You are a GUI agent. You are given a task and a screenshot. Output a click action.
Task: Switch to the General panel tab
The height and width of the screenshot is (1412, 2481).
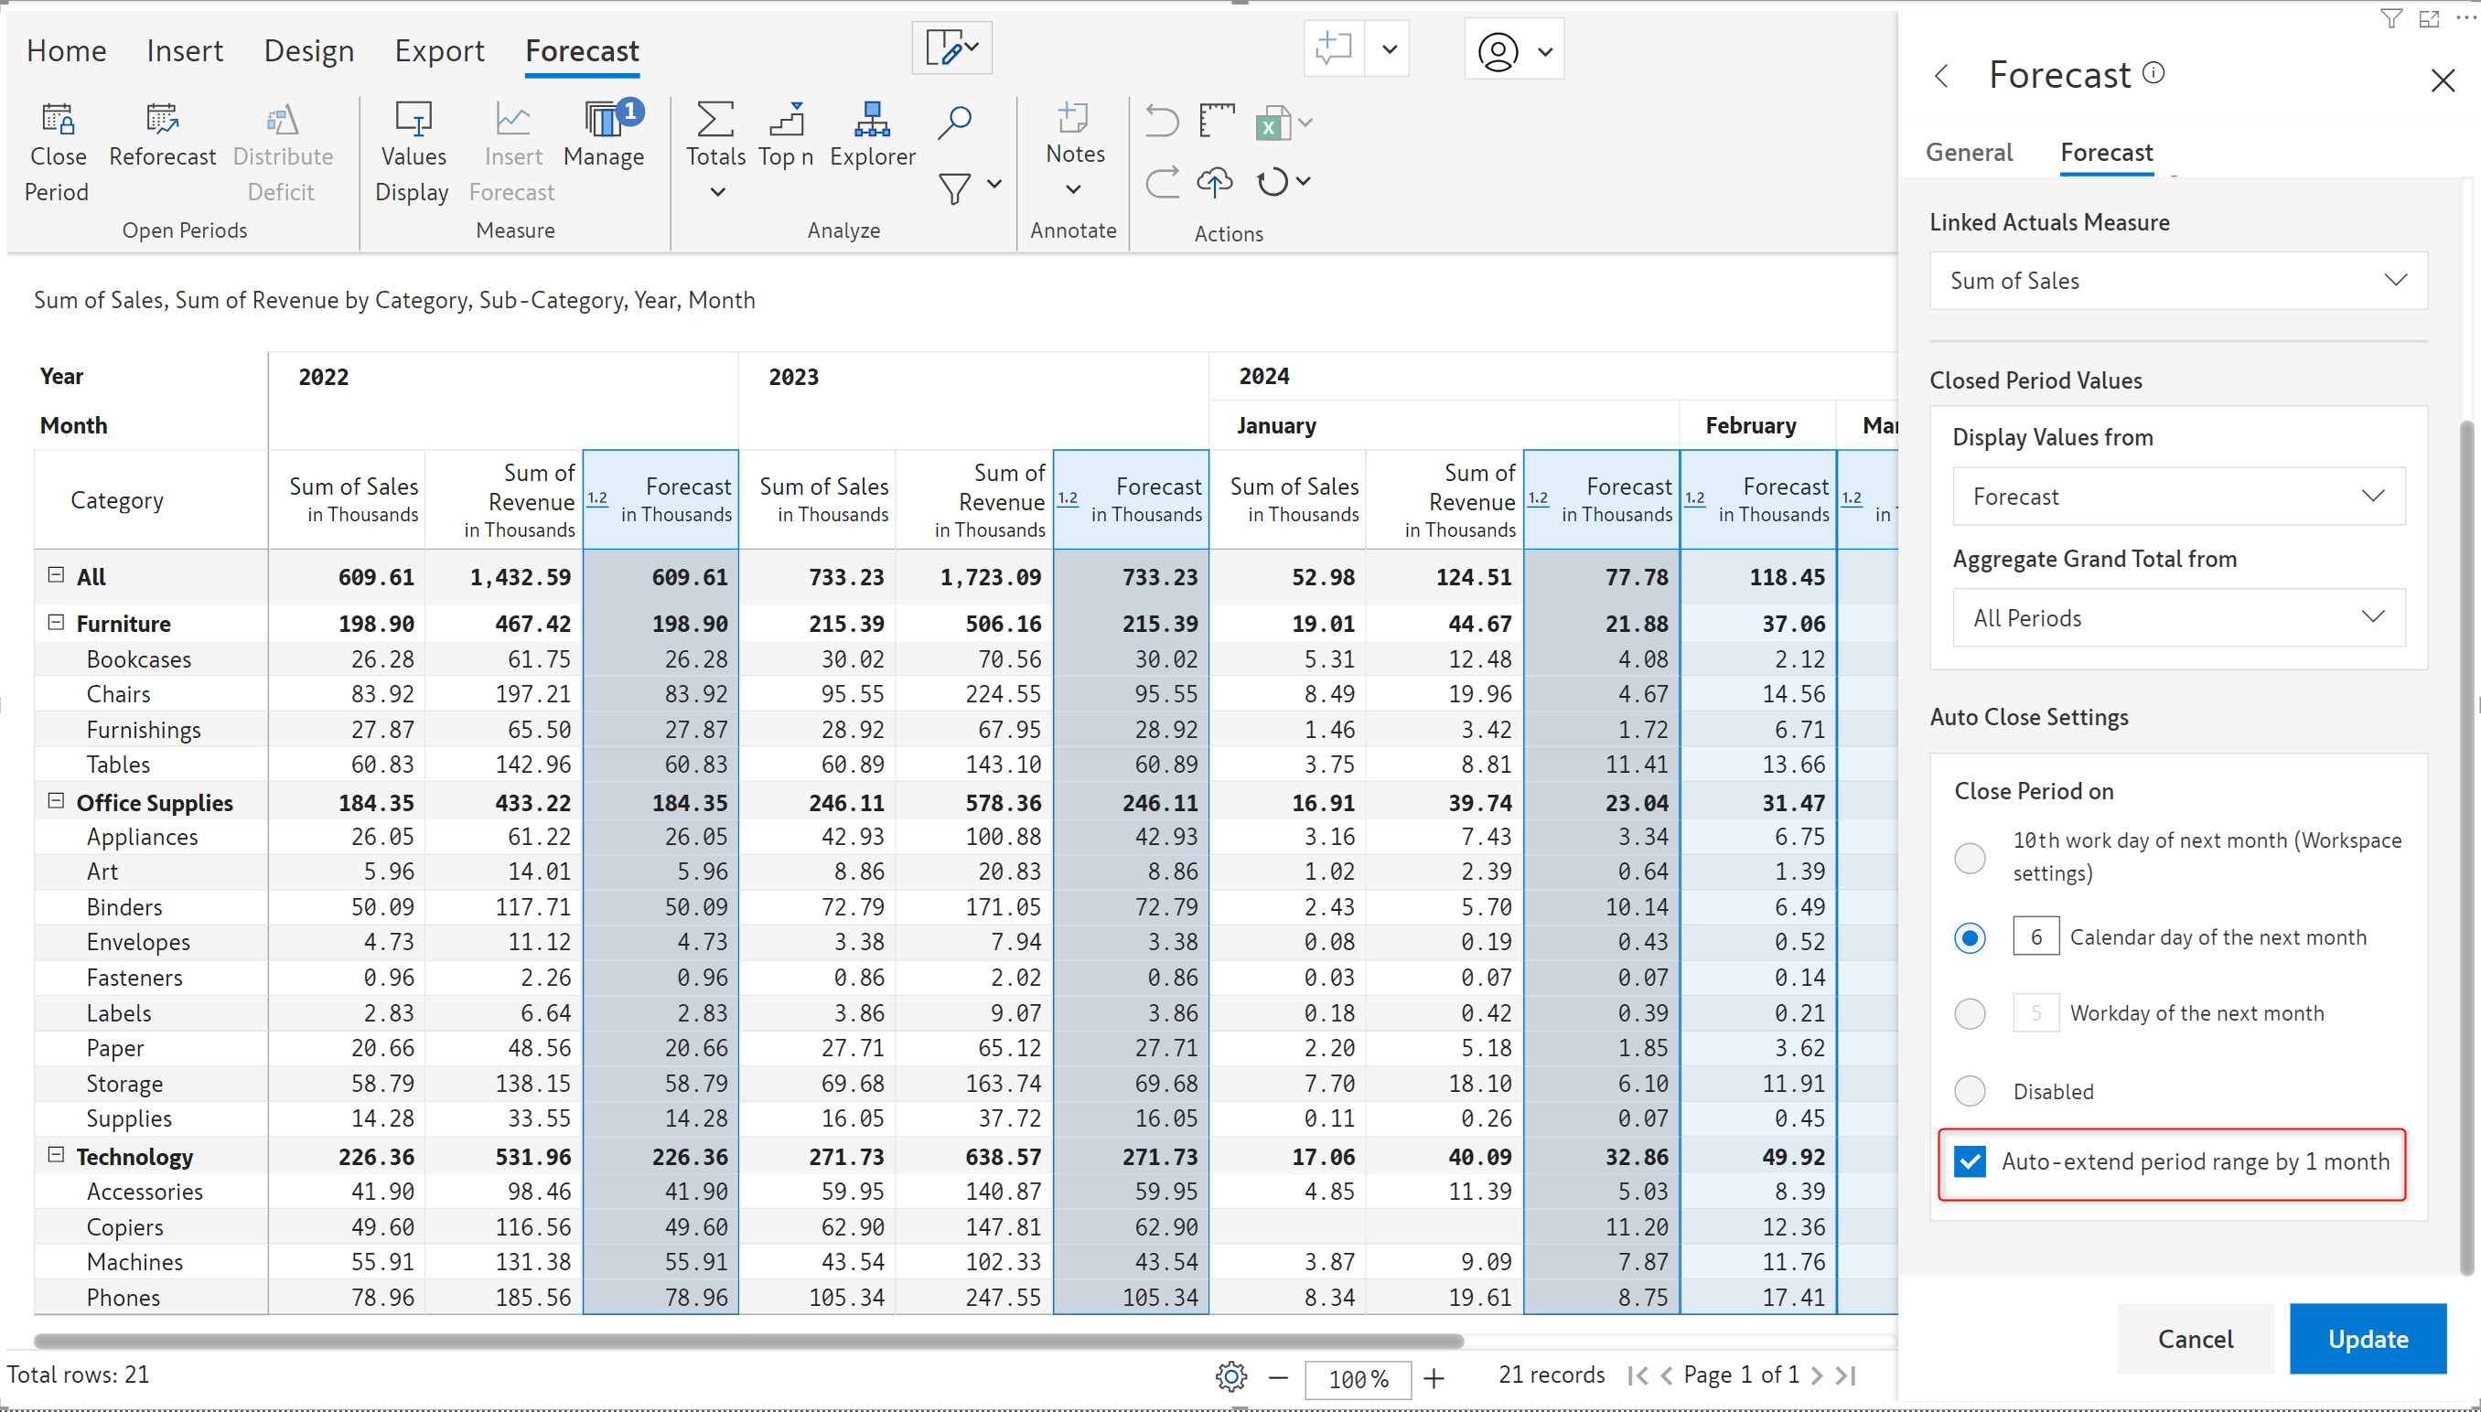[1968, 152]
